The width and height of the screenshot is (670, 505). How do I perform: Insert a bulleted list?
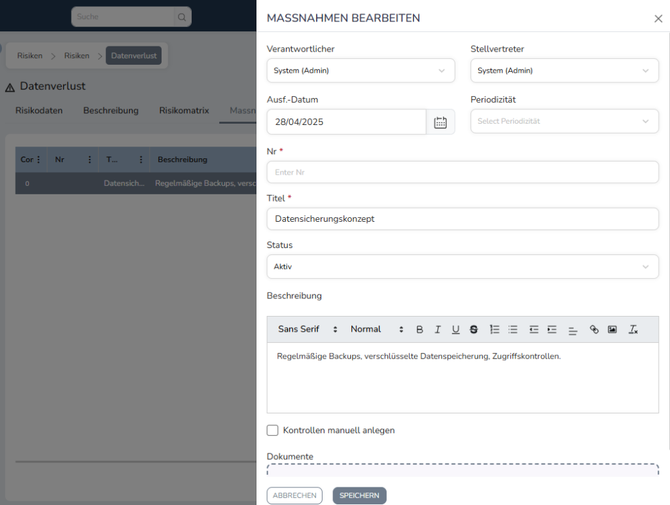pos(513,330)
